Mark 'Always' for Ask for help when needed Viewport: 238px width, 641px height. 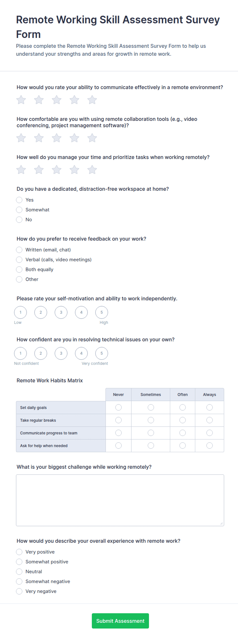click(x=210, y=446)
